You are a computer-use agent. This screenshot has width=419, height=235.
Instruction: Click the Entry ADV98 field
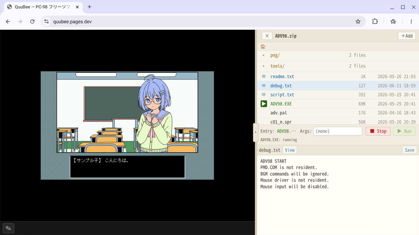pos(286,131)
